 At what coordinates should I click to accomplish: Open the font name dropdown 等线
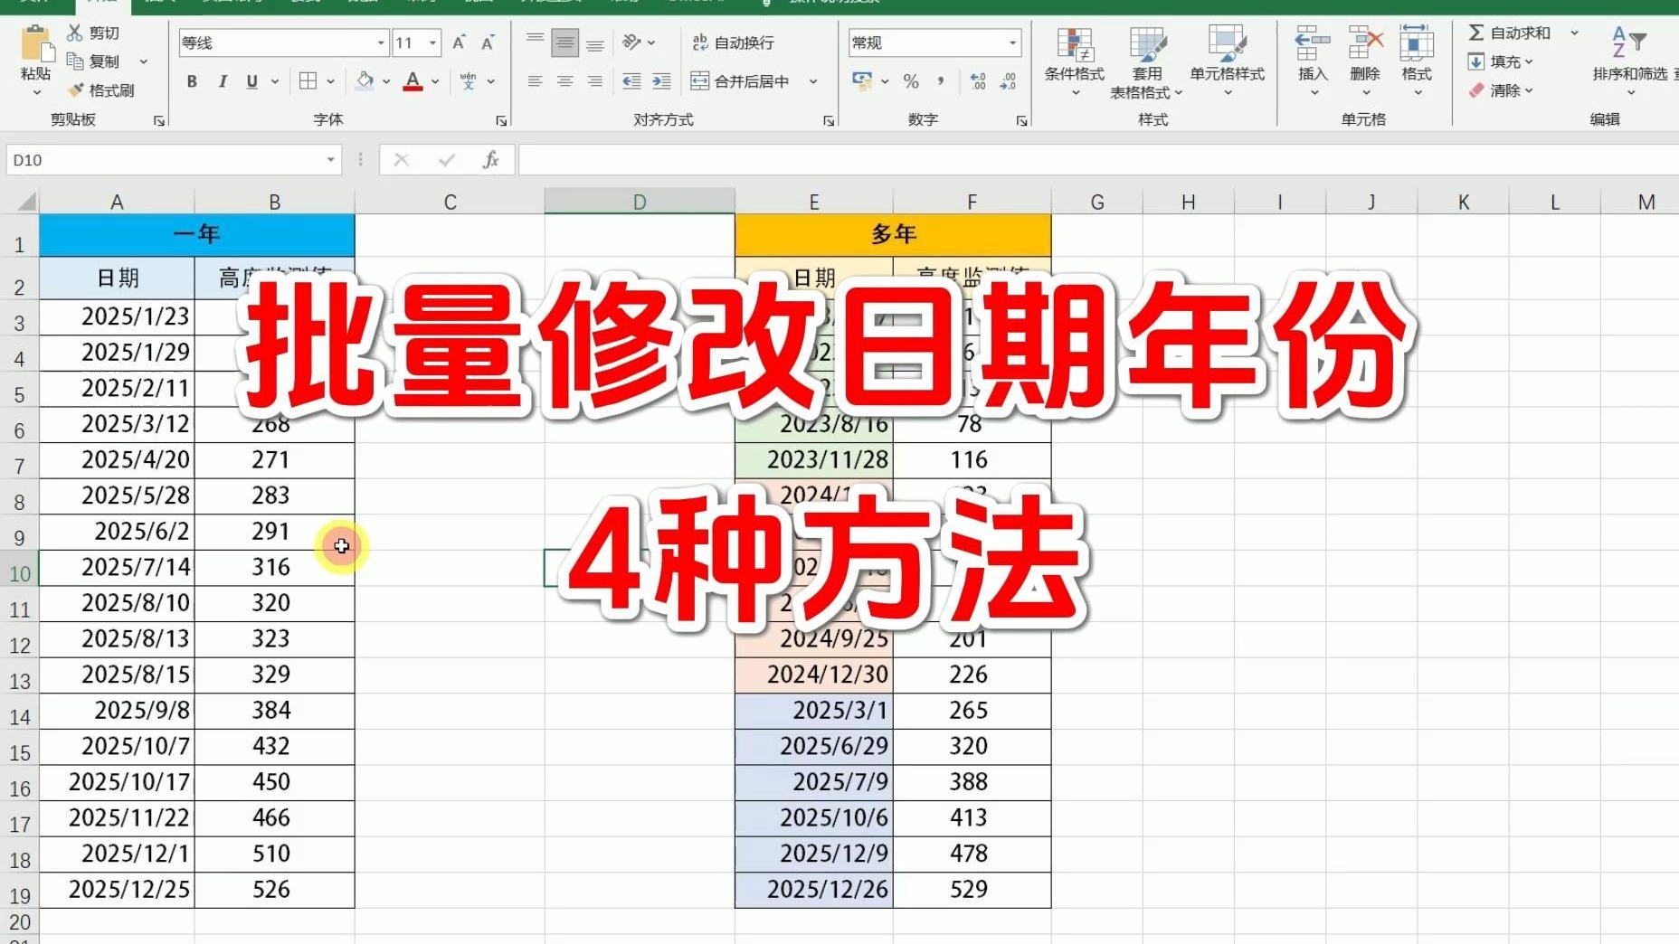tap(381, 42)
